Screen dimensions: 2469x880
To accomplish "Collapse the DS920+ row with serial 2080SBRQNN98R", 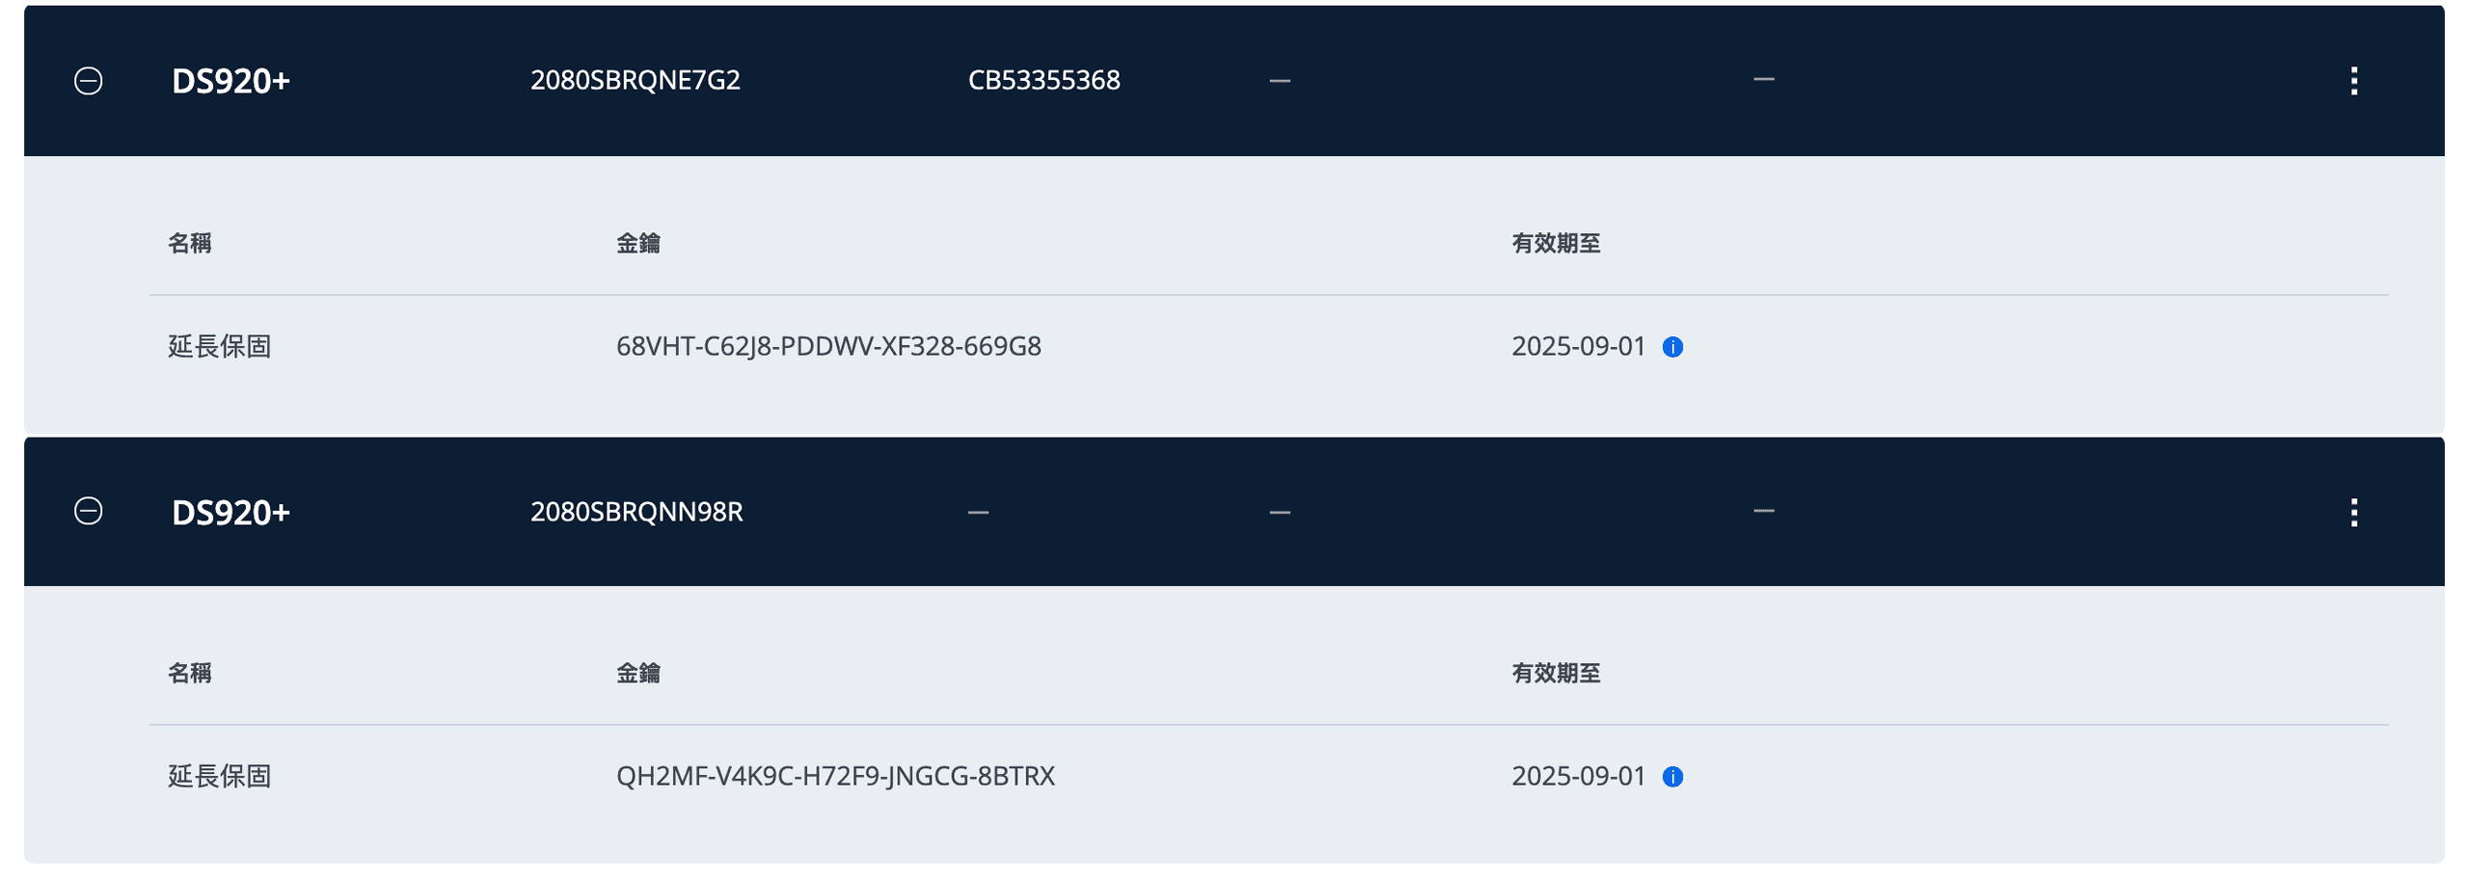I will tap(88, 511).
